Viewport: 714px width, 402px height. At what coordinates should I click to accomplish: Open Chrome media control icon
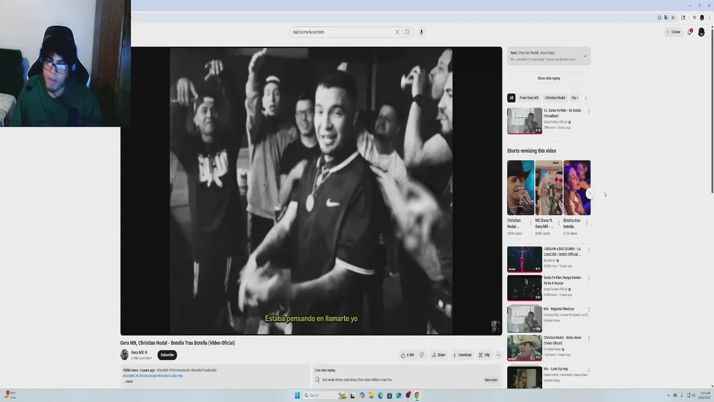[x=694, y=17]
